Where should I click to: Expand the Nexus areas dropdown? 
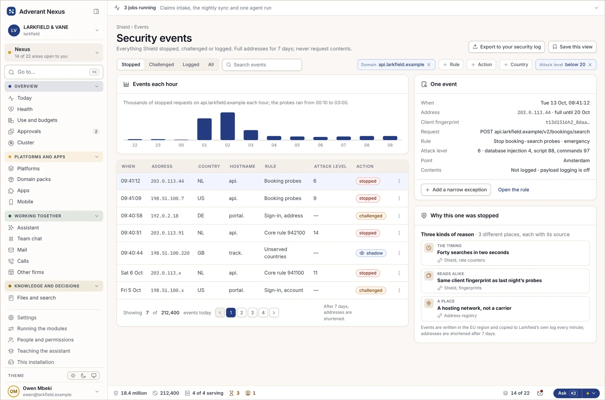(97, 53)
